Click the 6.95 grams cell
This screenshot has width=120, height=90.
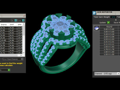(4, 30)
